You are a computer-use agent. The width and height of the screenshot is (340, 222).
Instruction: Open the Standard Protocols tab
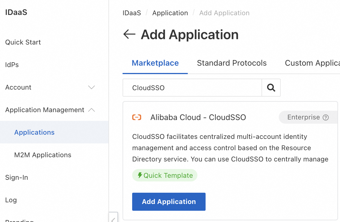click(232, 63)
